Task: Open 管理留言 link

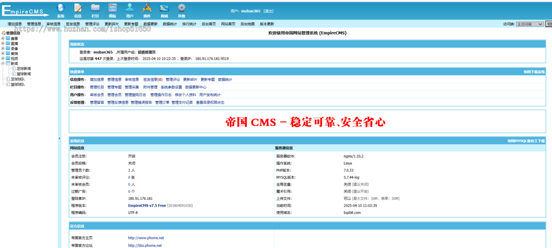Action: coord(97,102)
